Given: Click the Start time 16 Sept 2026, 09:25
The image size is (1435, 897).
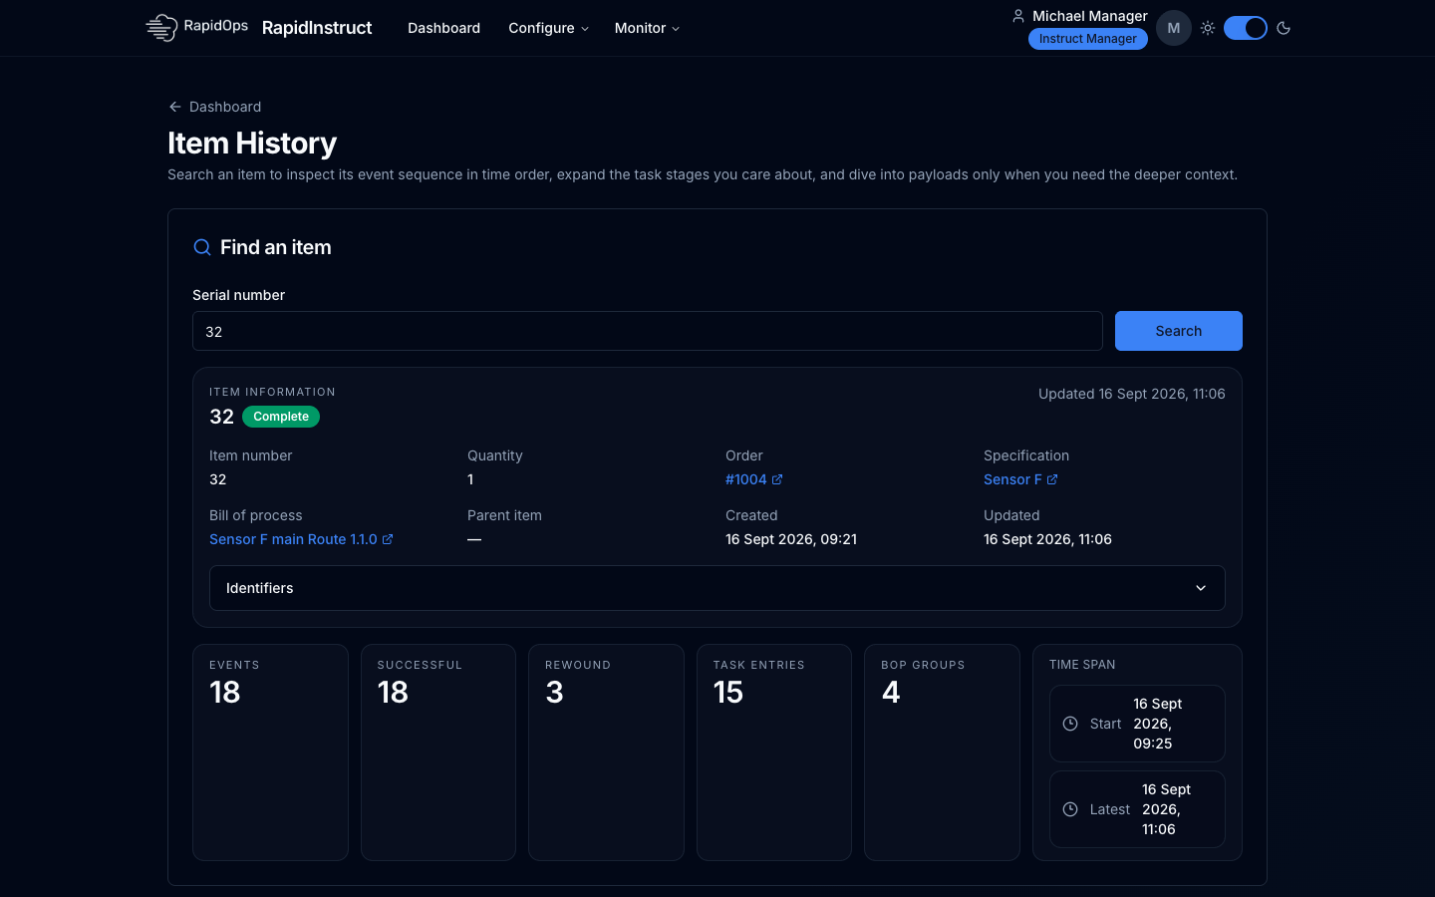Looking at the screenshot, I should tap(1158, 724).
